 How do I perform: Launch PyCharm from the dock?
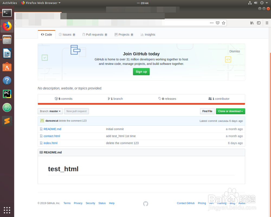point(7,94)
